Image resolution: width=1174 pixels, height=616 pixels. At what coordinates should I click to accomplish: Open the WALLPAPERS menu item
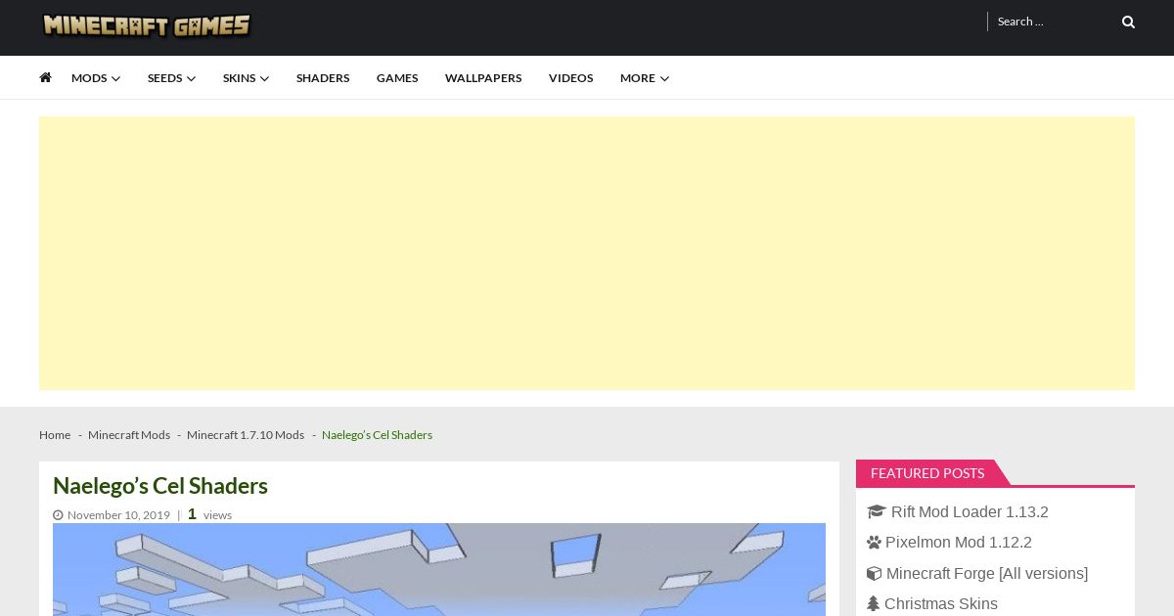[x=483, y=78]
